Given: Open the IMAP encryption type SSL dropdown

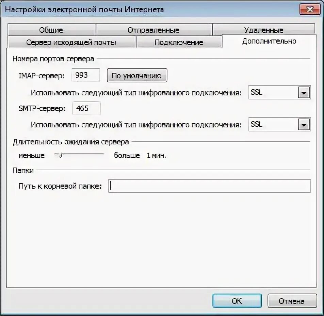Looking at the screenshot, I should pyautogui.click(x=279, y=92).
